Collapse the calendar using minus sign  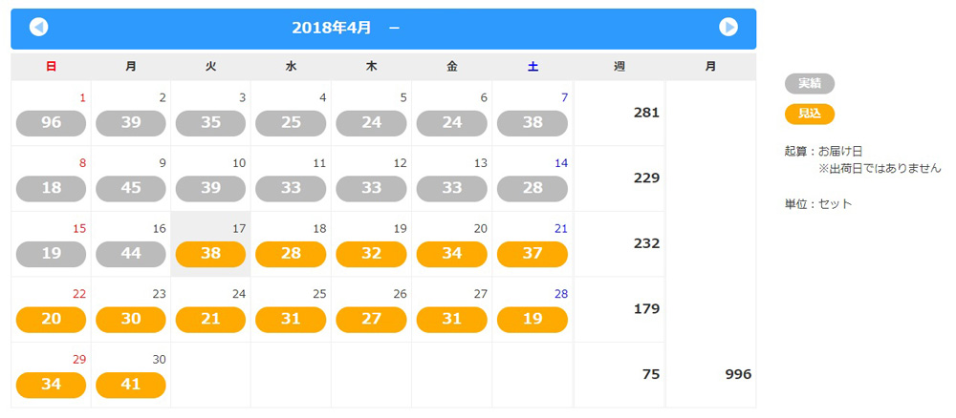[x=395, y=28]
